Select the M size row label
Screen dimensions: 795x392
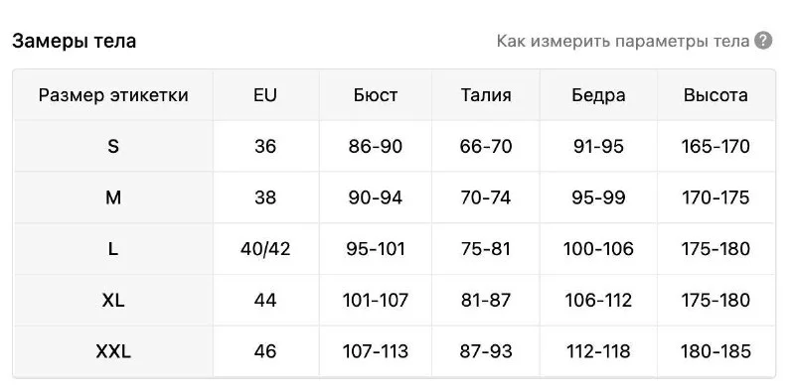tap(113, 197)
